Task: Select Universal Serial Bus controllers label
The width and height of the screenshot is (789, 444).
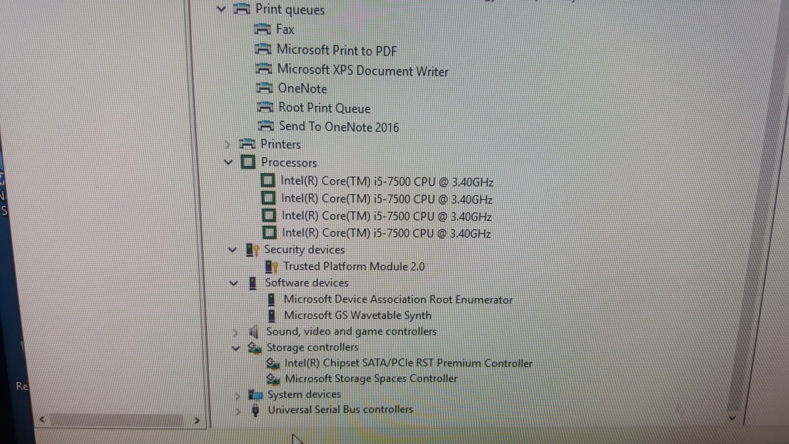Action: [x=341, y=410]
